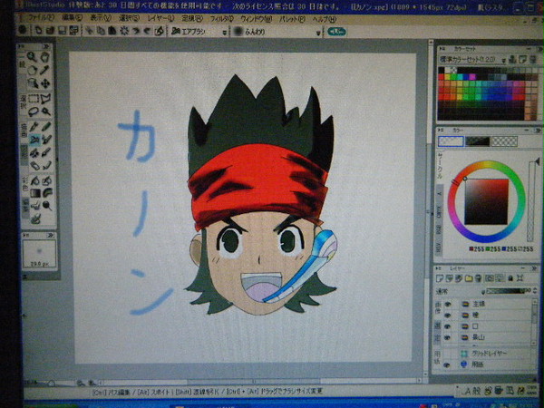Select the paint bucket fill tool
This screenshot has height=408, width=544.
34,180
